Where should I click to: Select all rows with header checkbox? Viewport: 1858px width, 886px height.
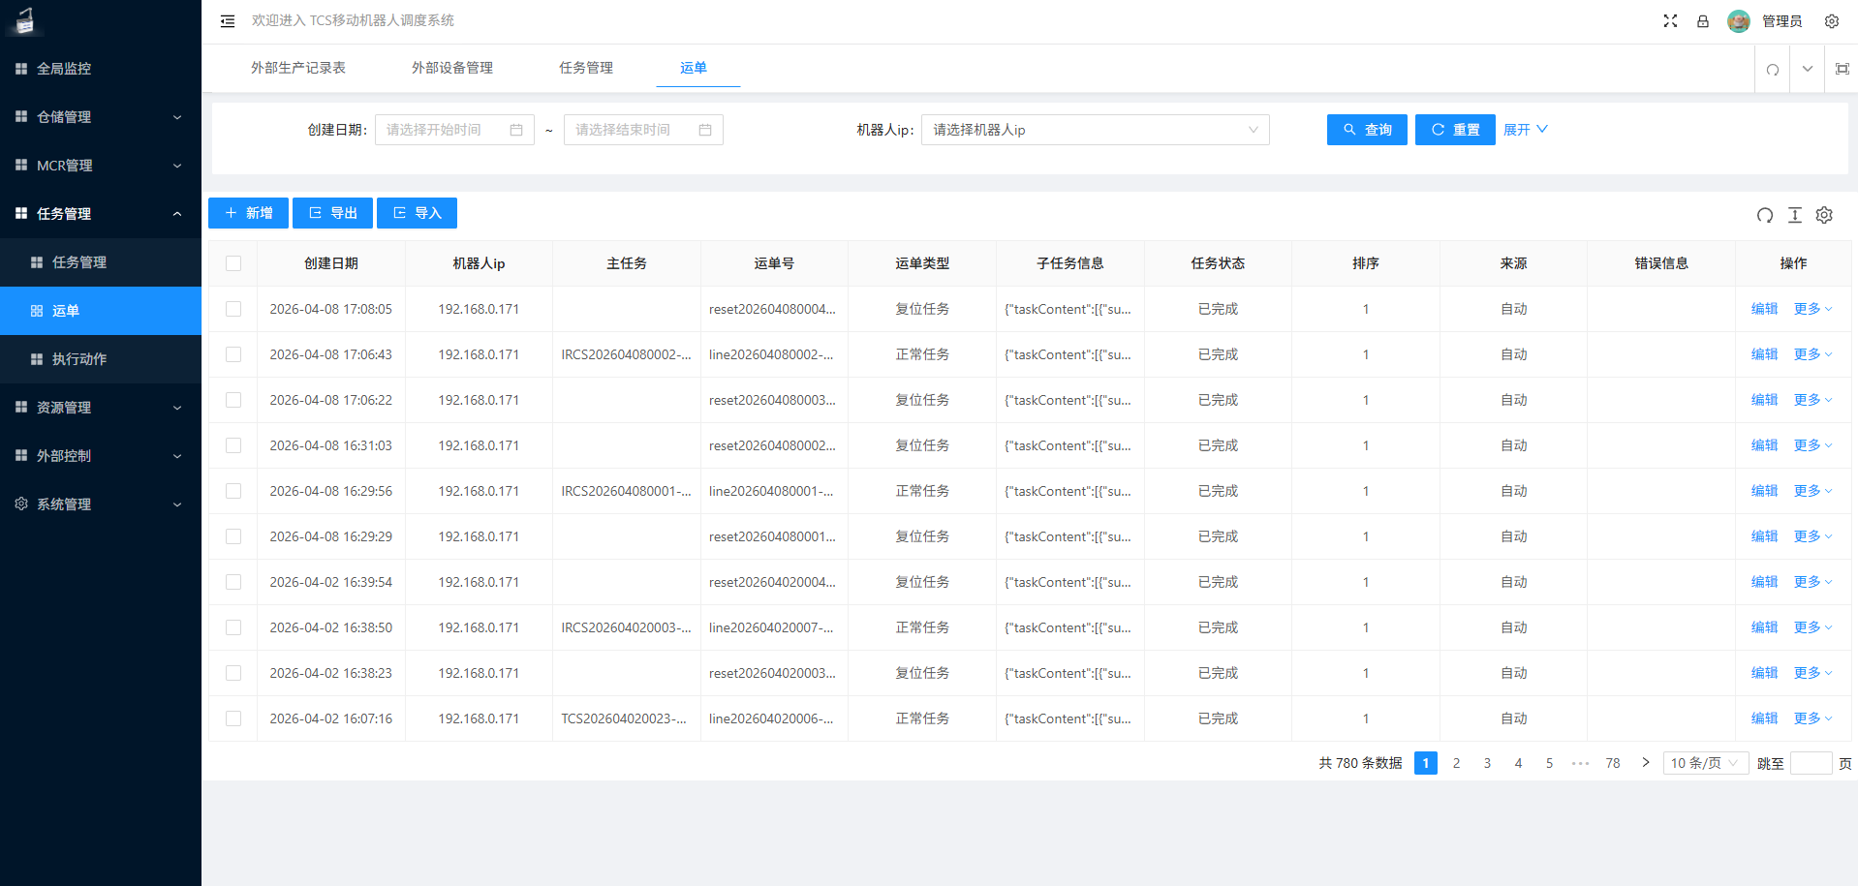click(233, 263)
